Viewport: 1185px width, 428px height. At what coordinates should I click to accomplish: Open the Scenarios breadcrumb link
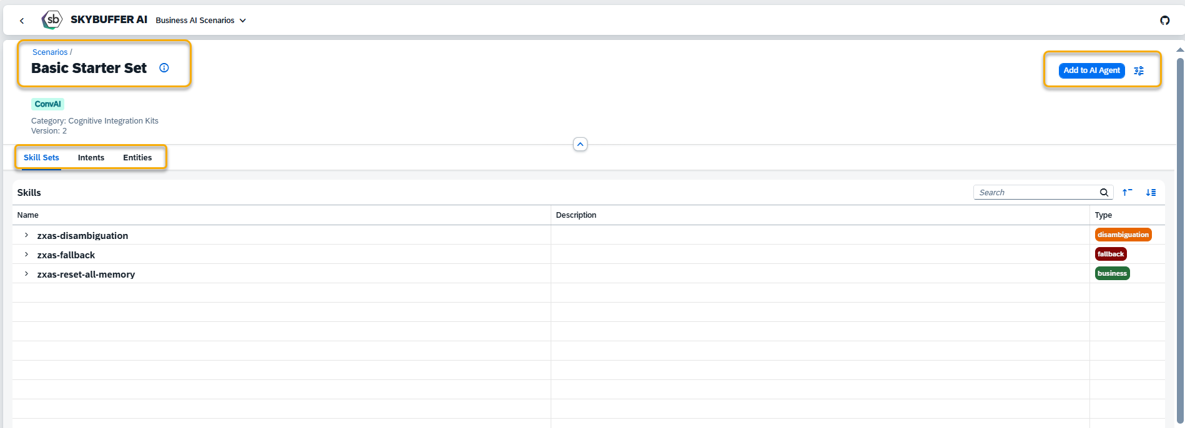click(50, 52)
